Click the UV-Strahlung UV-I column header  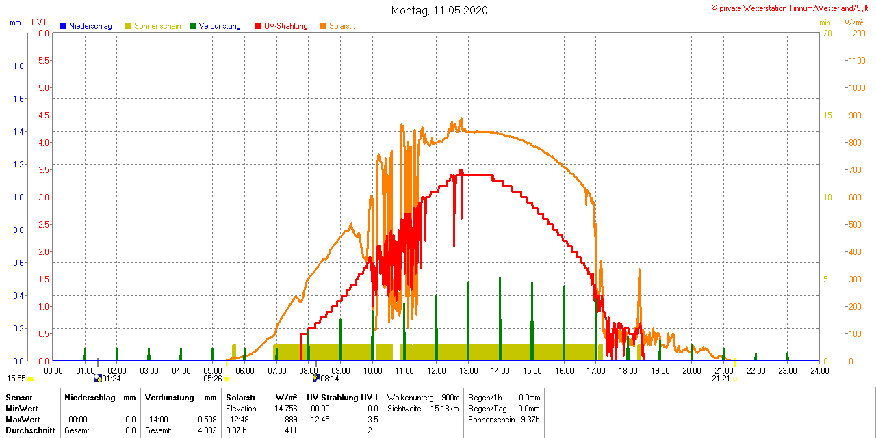(x=342, y=397)
